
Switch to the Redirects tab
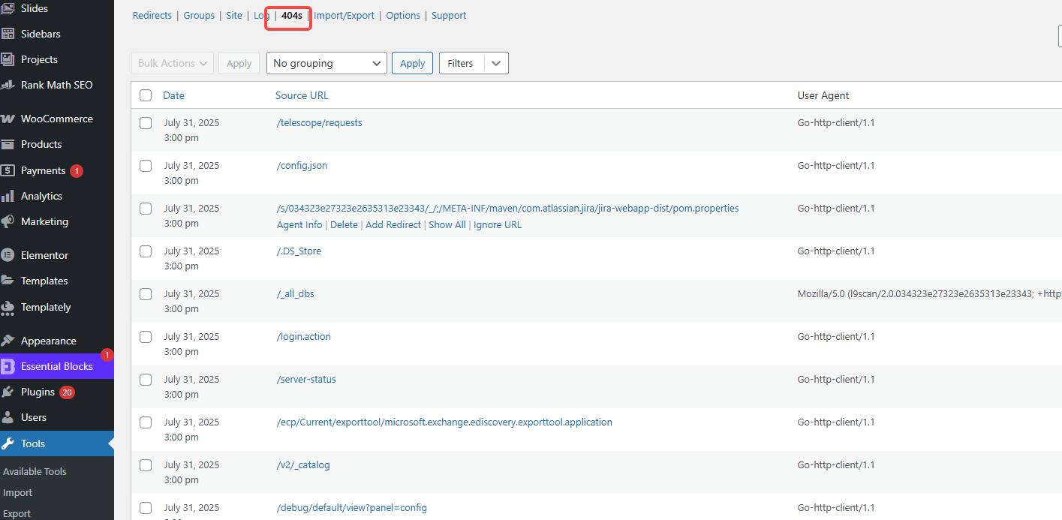coord(152,16)
